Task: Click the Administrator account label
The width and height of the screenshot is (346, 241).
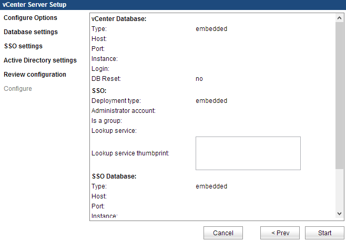Action: coord(124,111)
